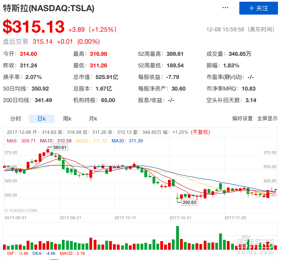281x260 pixels.
Task: Switch to the 分时 chart tab
Action: click(15, 119)
